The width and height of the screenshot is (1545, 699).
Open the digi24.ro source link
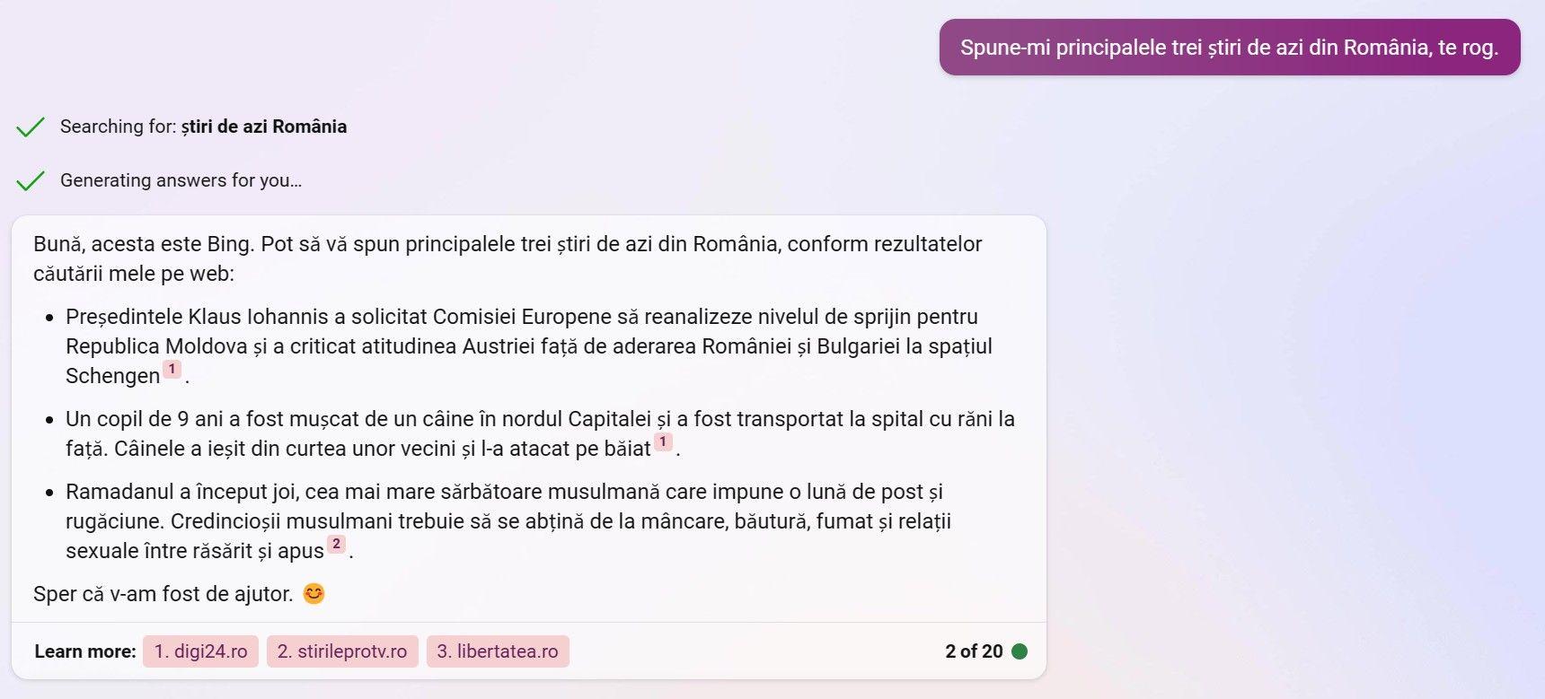tap(200, 651)
